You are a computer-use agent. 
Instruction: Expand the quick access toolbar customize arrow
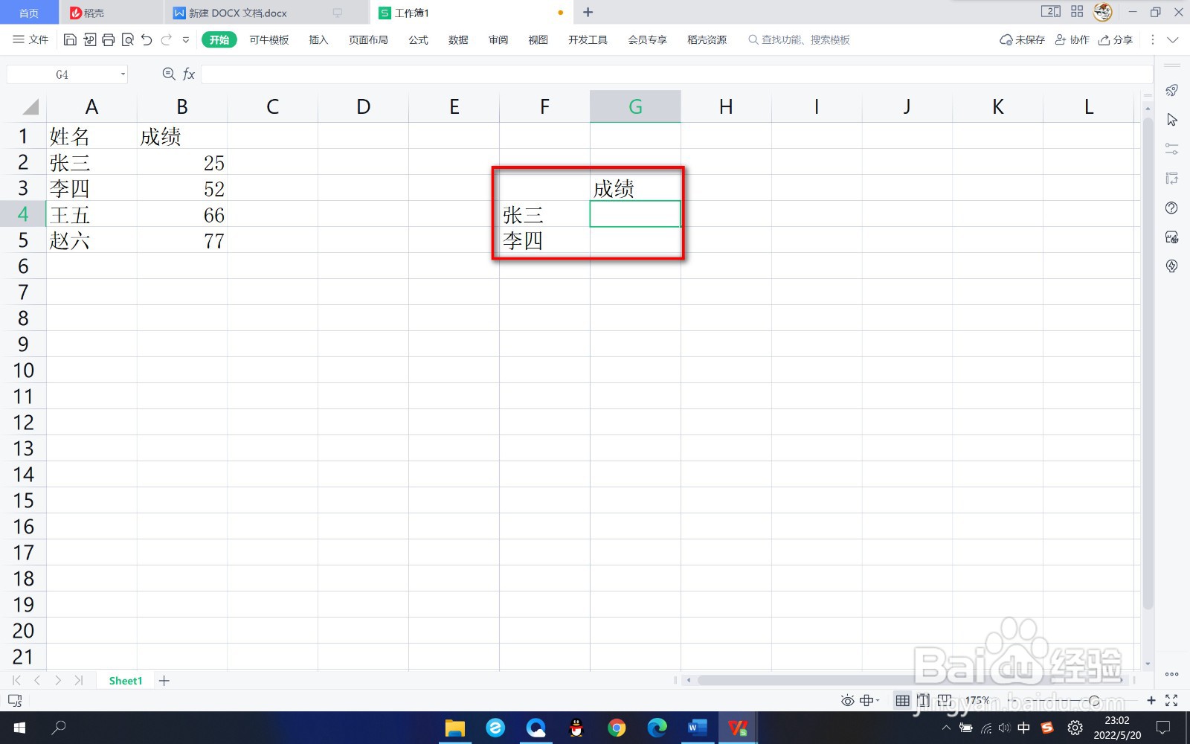[186, 40]
